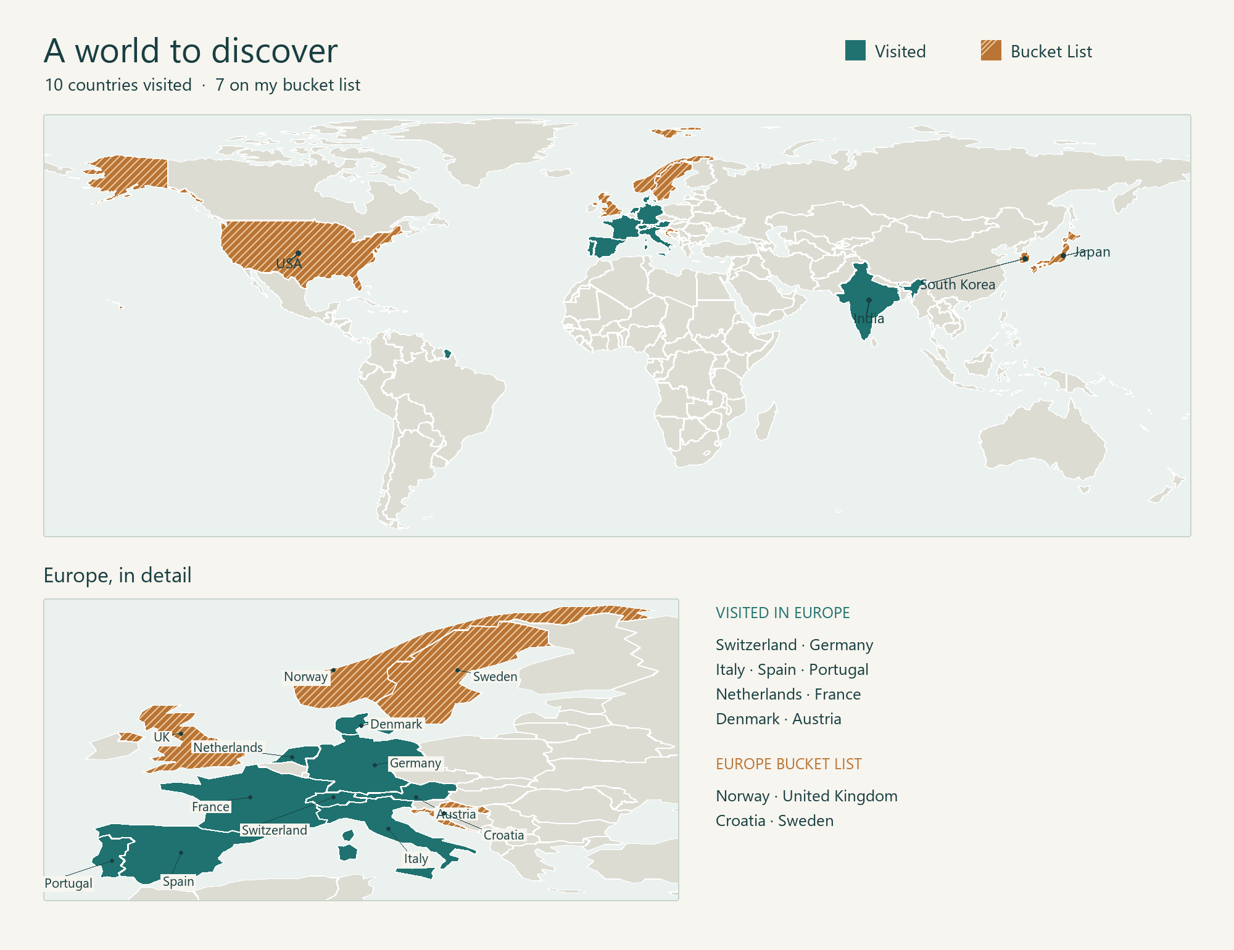The width and height of the screenshot is (1234, 950).
Task: Click the Croatia label in Europe map
Action: pos(503,835)
